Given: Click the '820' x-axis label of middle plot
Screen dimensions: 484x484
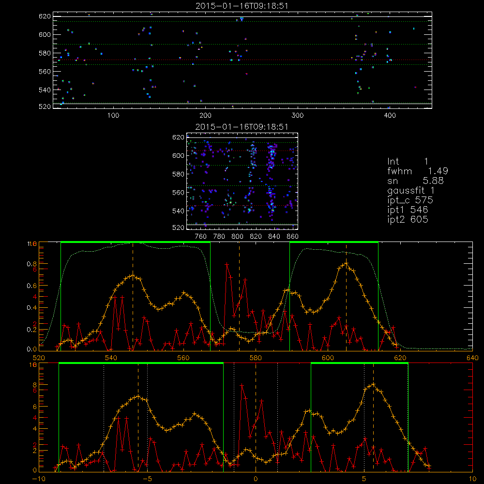Looking at the screenshot, I should point(256,237).
